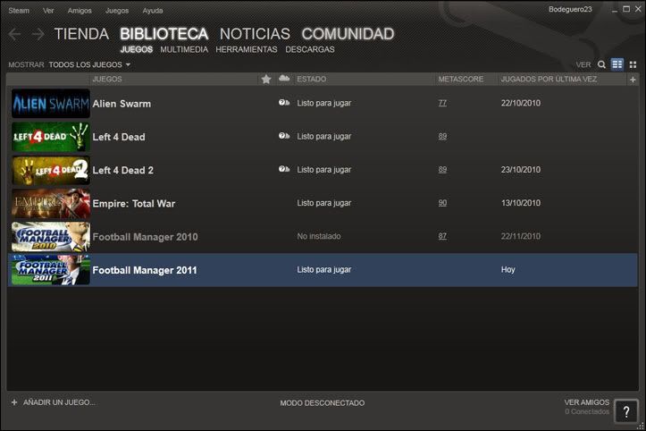
Task: Click the No instalado status text
Action: [319, 236]
